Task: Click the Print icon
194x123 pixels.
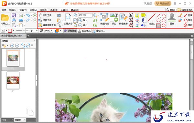Action: [14, 20]
